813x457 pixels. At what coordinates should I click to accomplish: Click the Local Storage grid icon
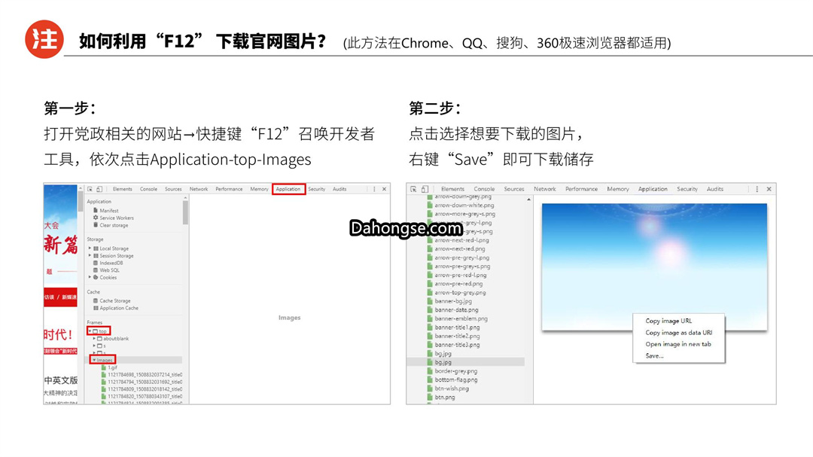(96, 248)
